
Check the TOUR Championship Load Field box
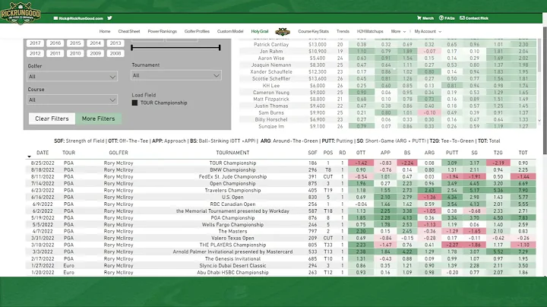tap(134, 103)
